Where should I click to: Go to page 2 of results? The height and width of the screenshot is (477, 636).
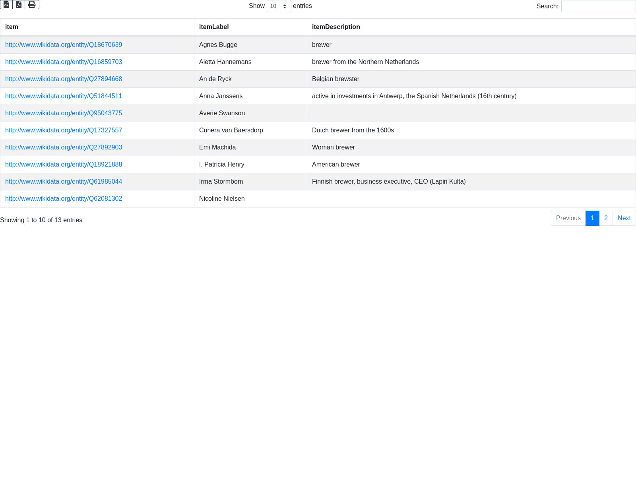tap(606, 218)
